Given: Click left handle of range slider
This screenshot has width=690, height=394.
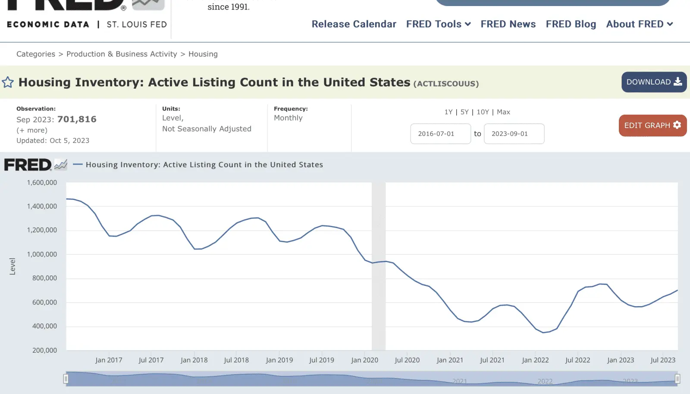Looking at the screenshot, I should [x=66, y=379].
